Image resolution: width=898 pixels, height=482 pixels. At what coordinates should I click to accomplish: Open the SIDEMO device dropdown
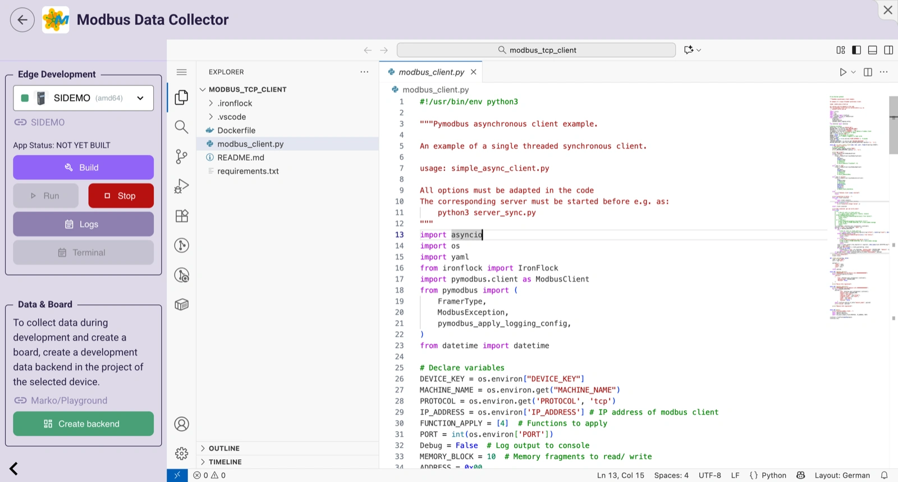(x=84, y=98)
